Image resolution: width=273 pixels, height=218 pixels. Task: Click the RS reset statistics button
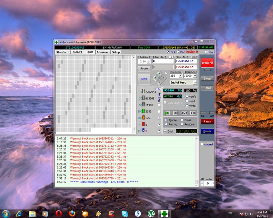158,89
